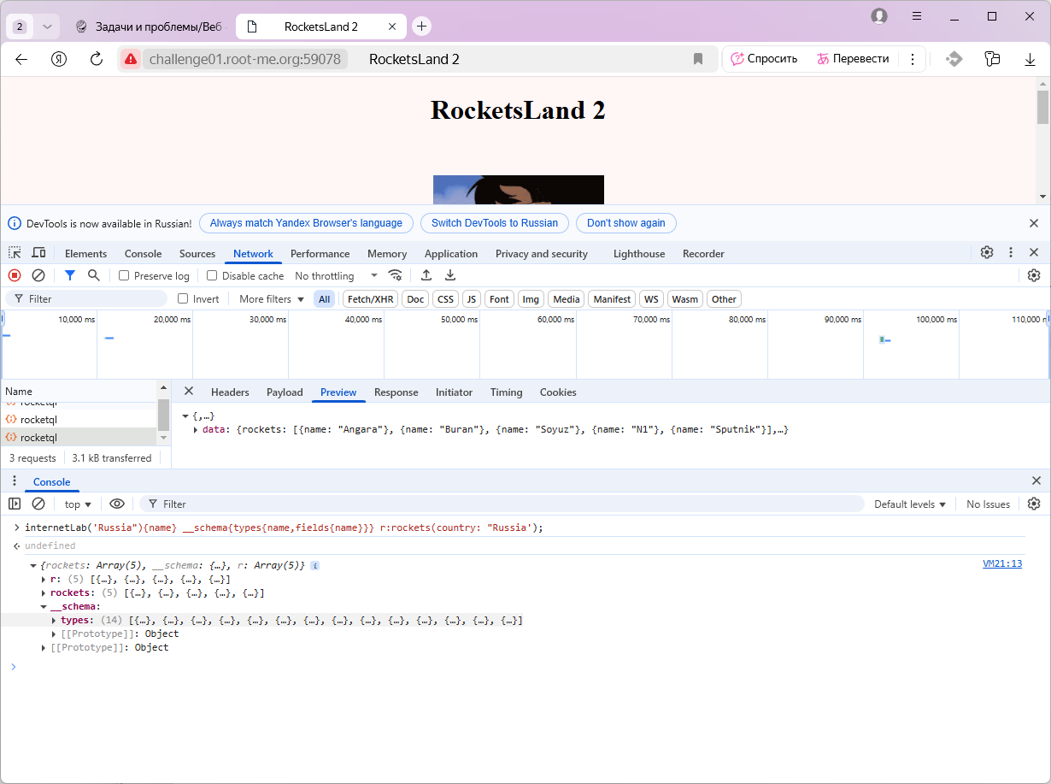This screenshot has width=1051, height=784.
Task: Click the browser back arrow
Action: (x=21, y=59)
